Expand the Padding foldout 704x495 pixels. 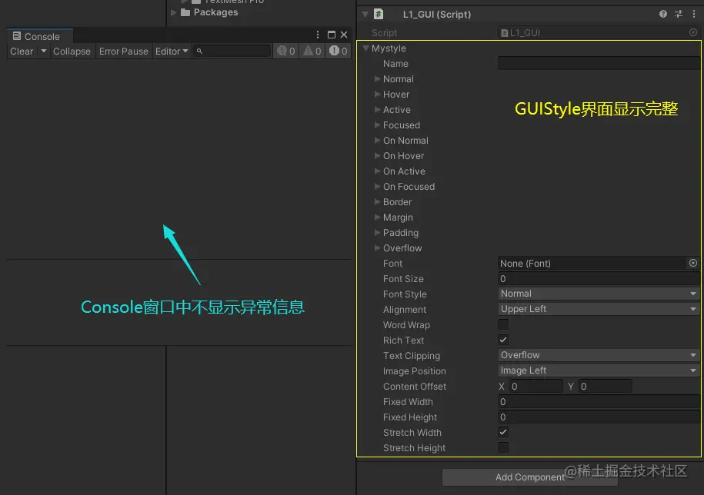[377, 232]
